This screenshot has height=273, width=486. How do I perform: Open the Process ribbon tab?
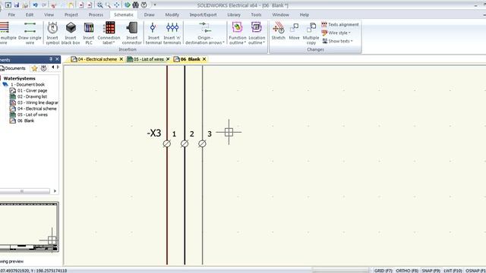coord(96,14)
